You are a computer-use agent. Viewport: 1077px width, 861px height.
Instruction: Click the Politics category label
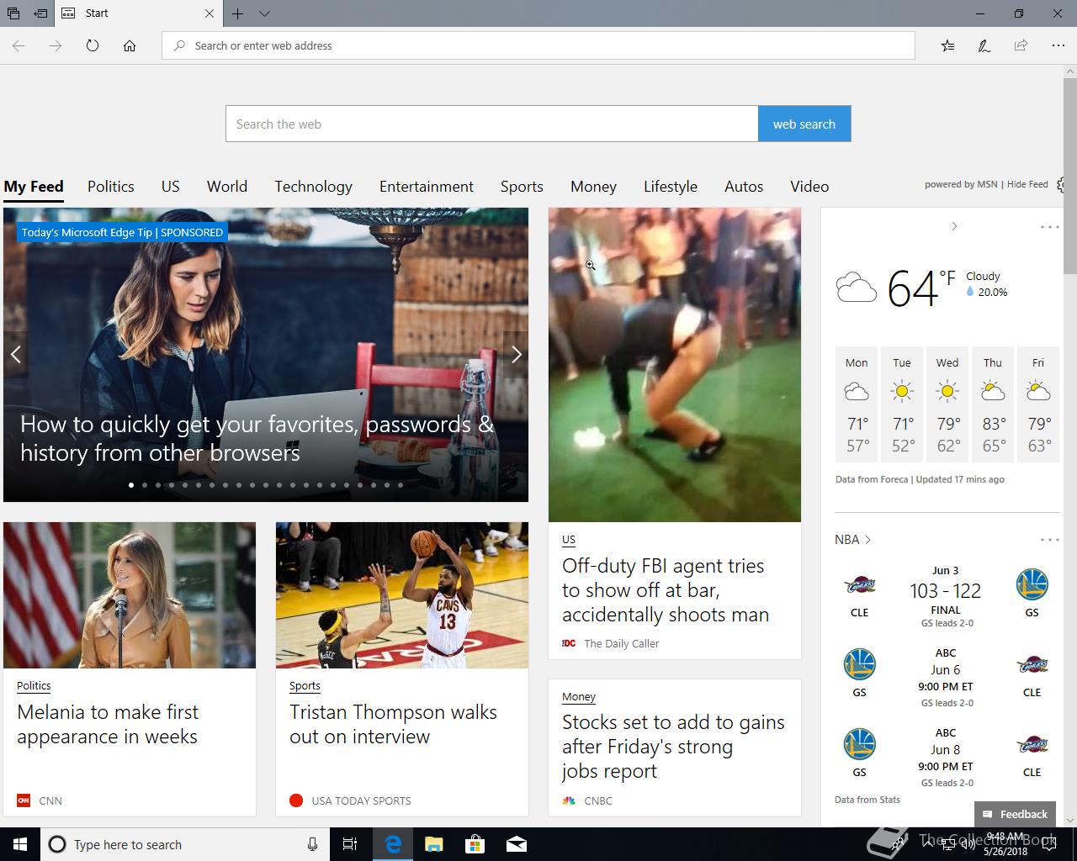click(x=34, y=686)
